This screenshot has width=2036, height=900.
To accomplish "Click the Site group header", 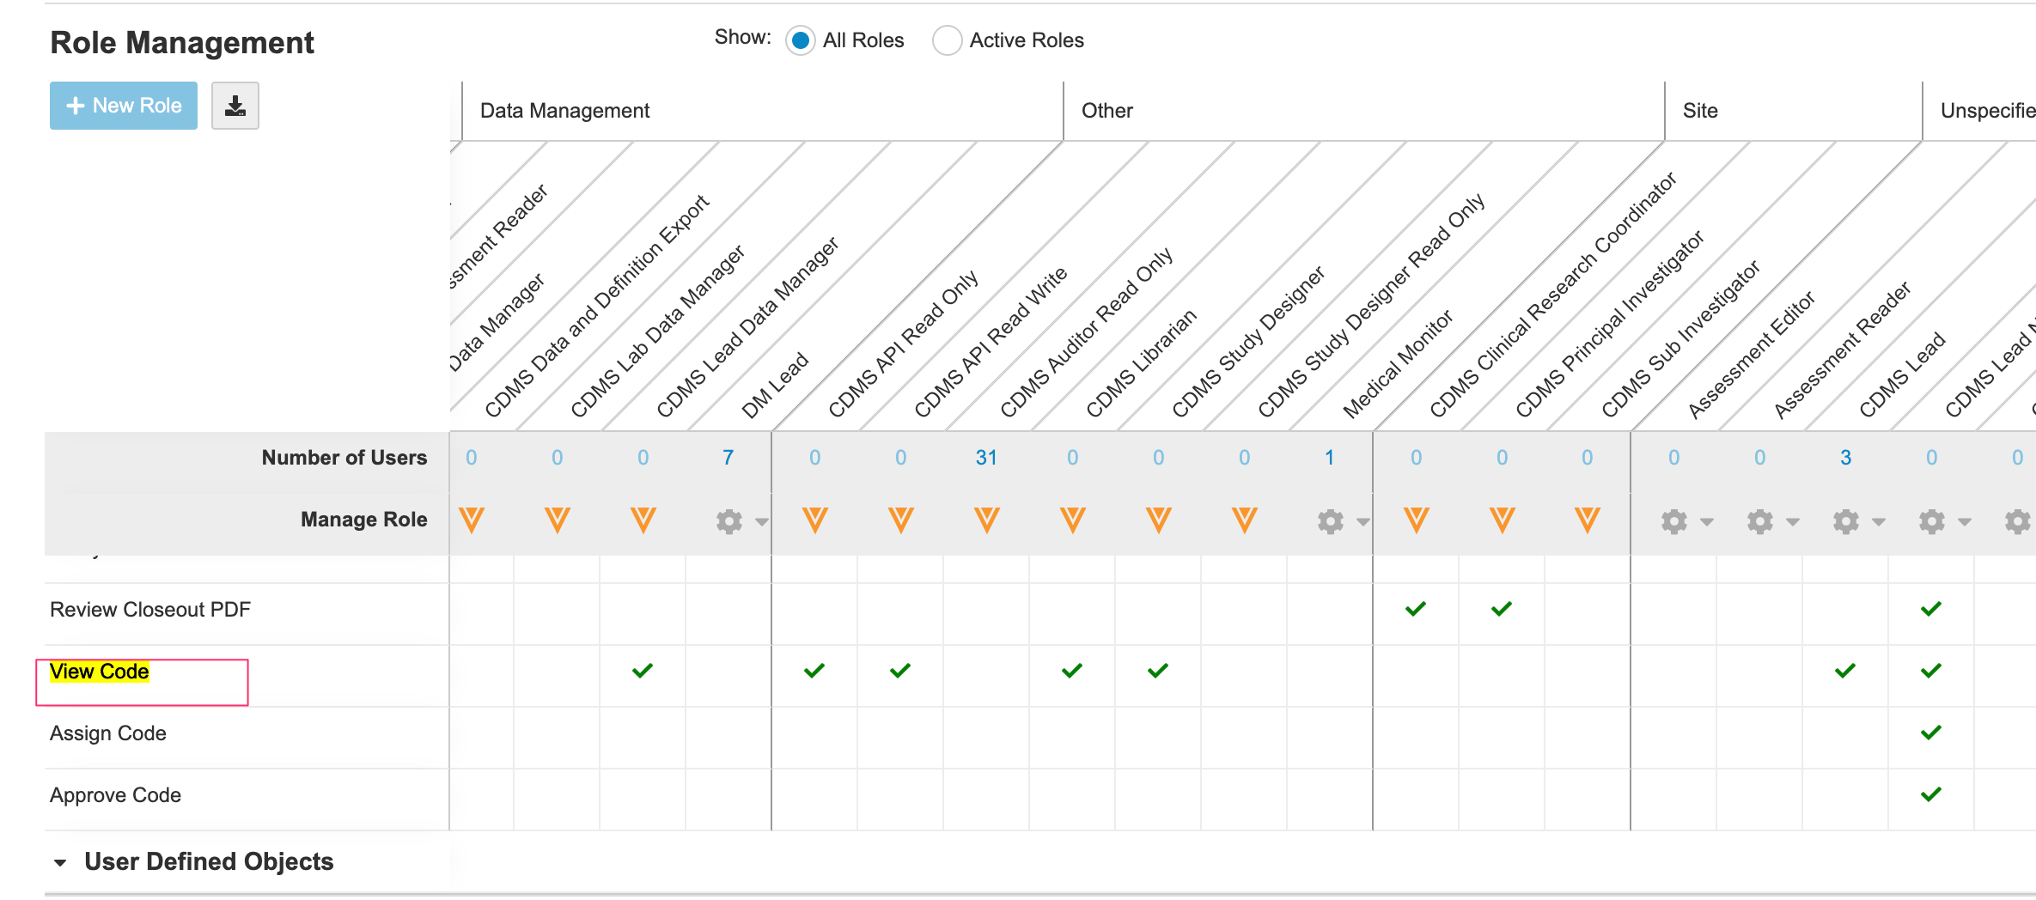I will (x=1700, y=111).
